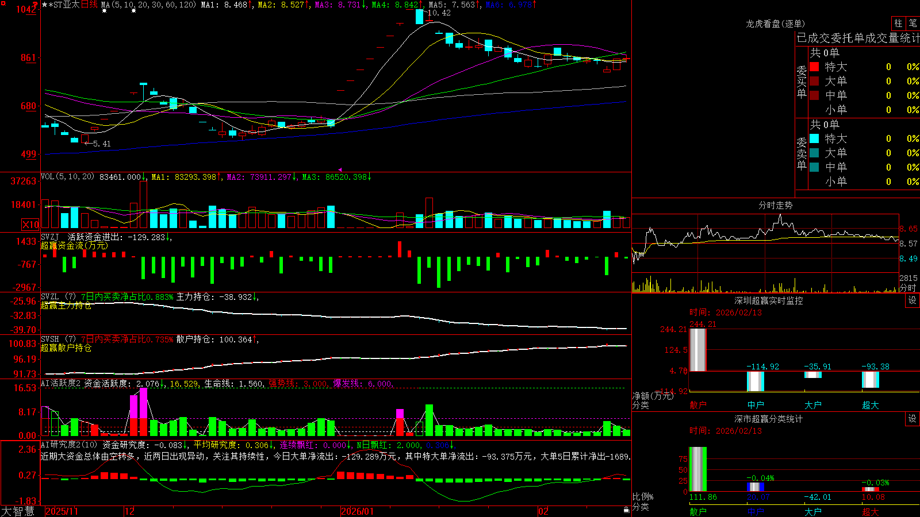Click the red 特大 buy-order color swatch
920x517 pixels.
pyautogui.click(x=814, y=67)
